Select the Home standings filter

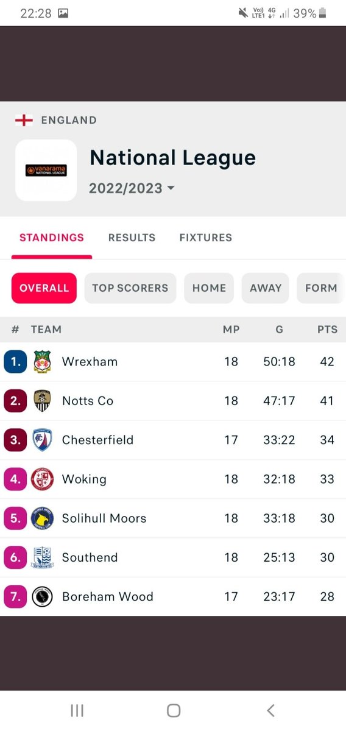click(x=209, y=288)
